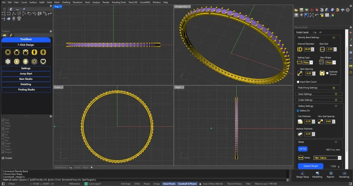Open the Transform menu
This screenshot has width=353, height=186.
click(78, 2)
